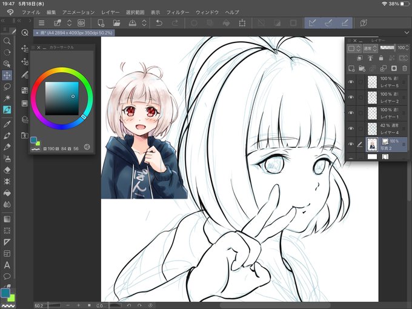
Task: Click zoom in plus button in bottom bar
Action: point(78,305)
